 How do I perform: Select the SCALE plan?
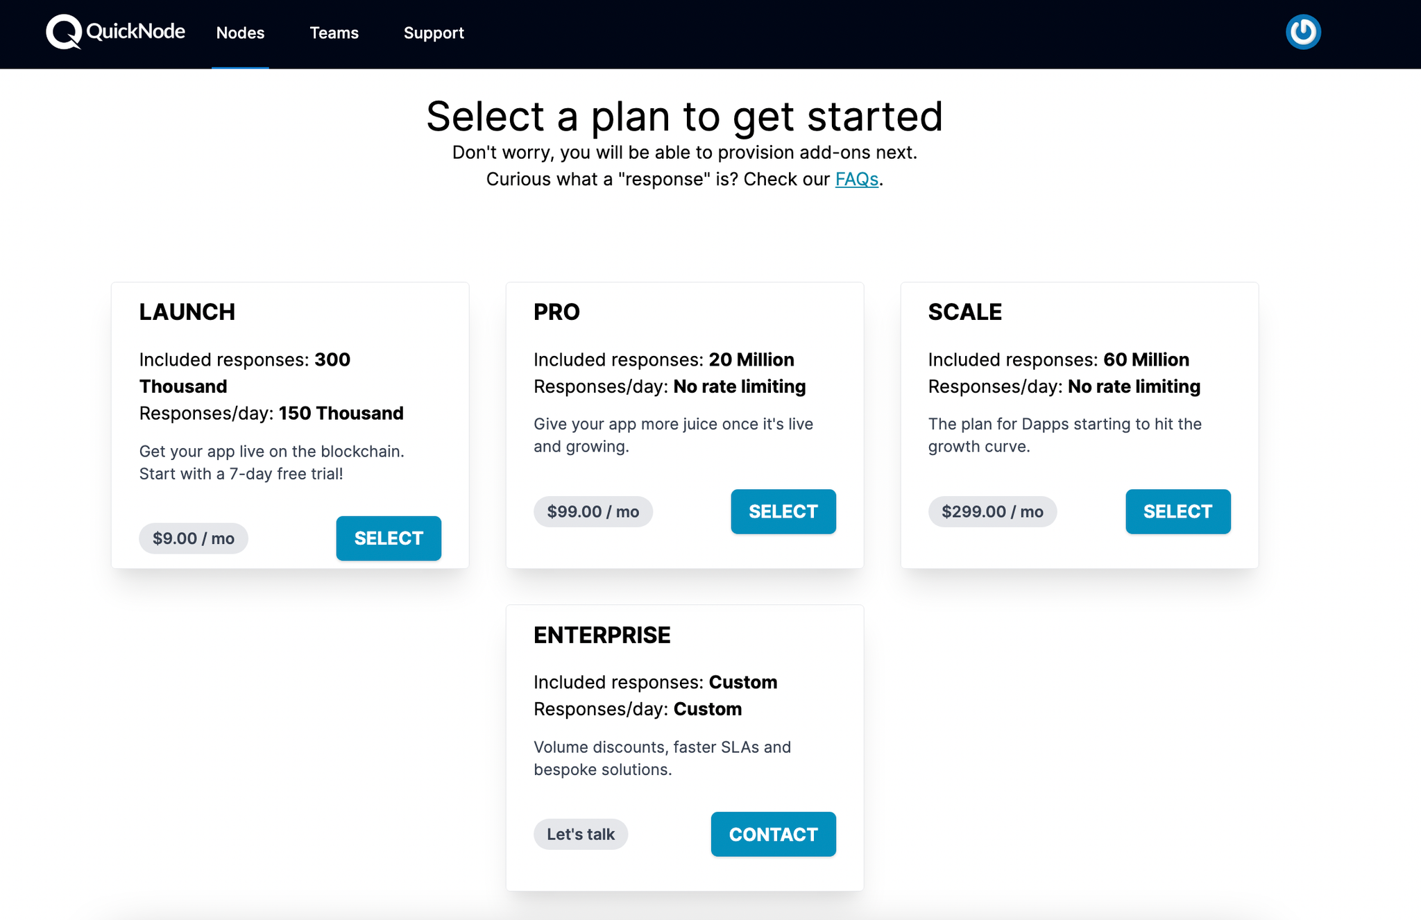[x=1178, y=511]
